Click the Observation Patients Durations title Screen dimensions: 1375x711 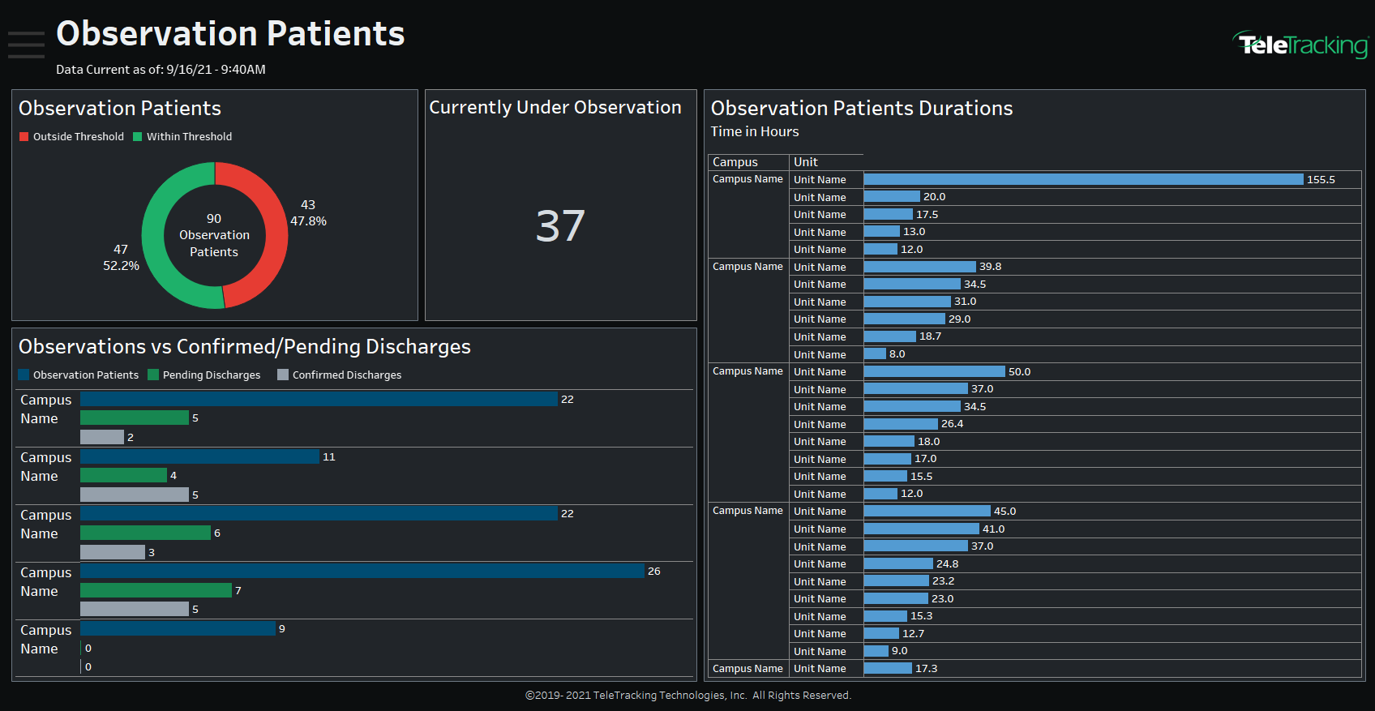[862, 108]
